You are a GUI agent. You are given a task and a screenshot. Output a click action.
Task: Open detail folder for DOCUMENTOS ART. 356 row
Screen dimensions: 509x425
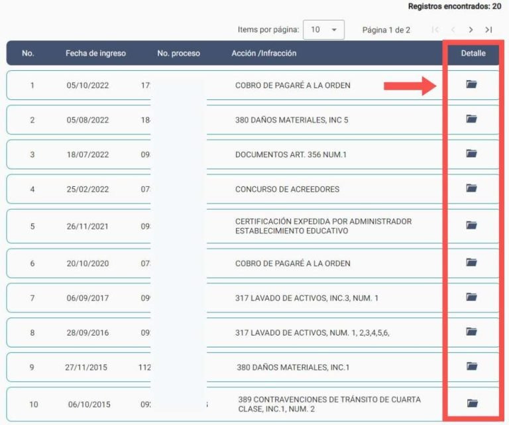[471, 153]
